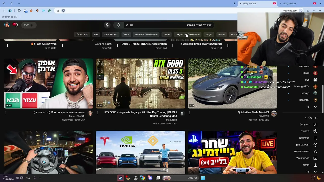Select the מיקסים filter chip
This screenshot has height=182, width=324.
pos(209,34)
